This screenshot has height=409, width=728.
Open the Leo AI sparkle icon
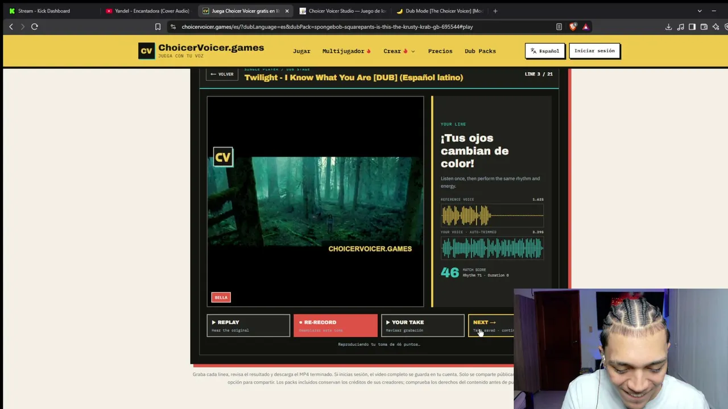(716, 27)
